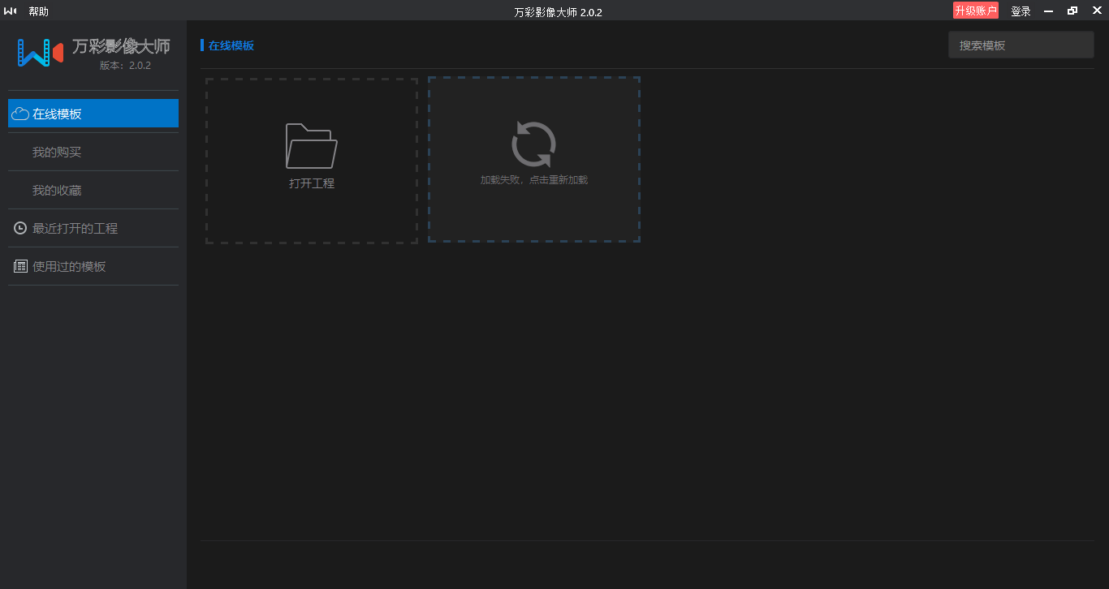Click the clock icon for recent projects
Screen dimensions: 1109x589
pos(20,228)
